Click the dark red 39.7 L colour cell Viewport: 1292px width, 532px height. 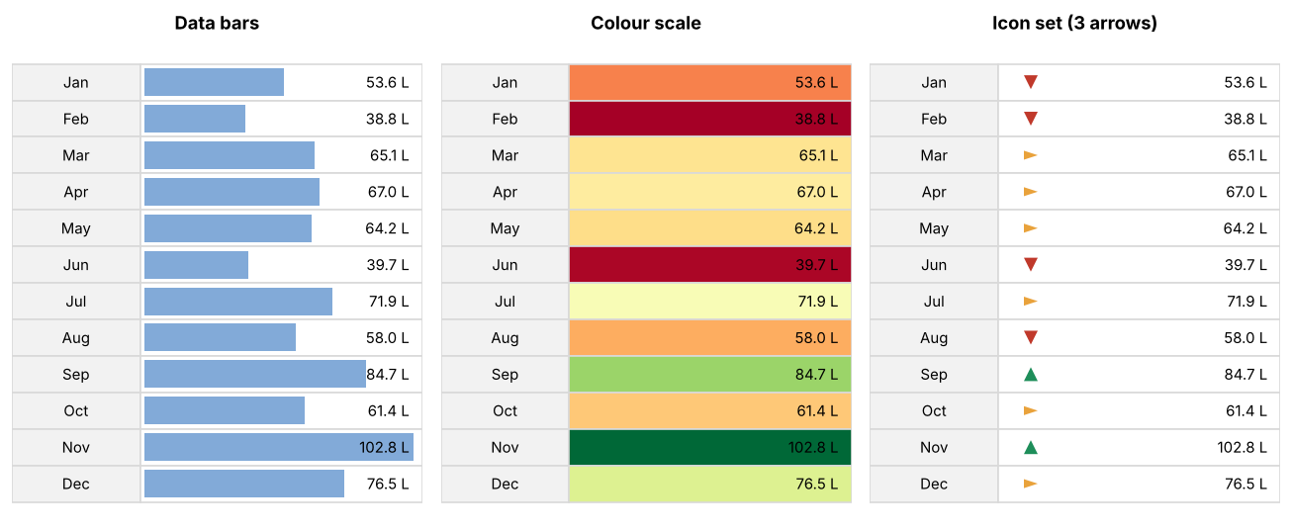[x=710, y=265]
